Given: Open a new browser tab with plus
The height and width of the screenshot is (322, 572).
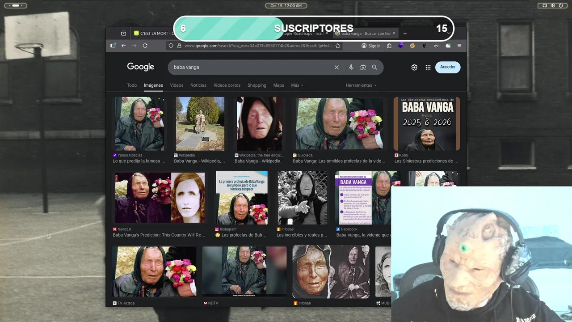Looking at the screenshot, I should coord(405,33).
